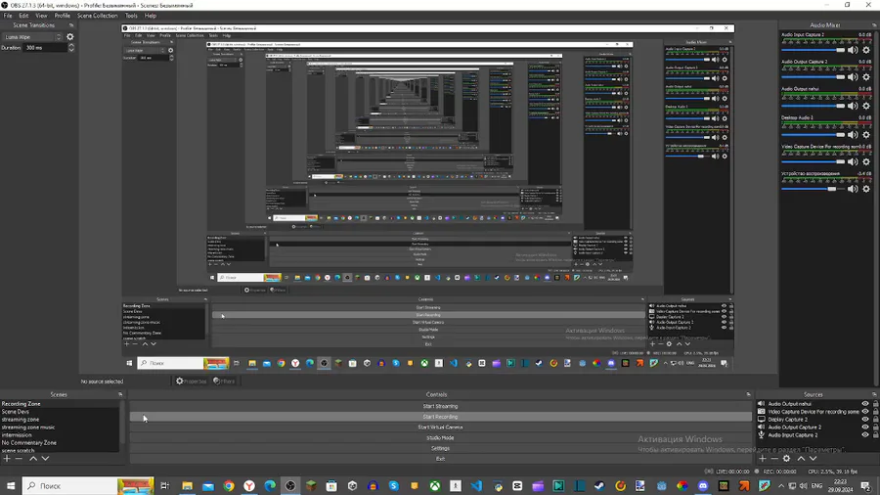Click Start Recording button
880x495 pixels.
click(x=441, y=417)
